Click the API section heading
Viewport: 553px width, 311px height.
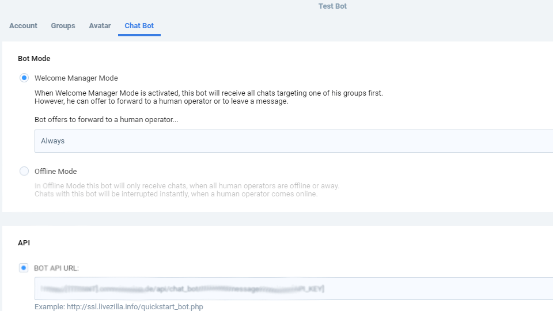[x=24, y=243]
